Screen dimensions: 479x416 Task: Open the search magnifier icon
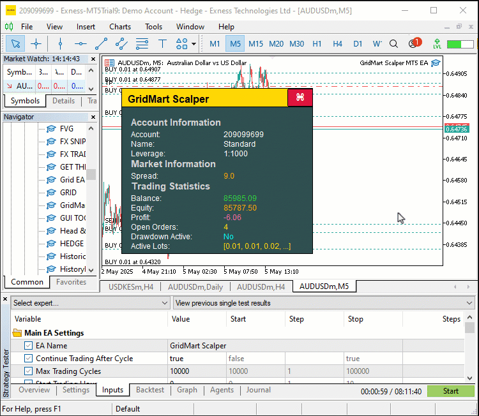pyautogui.click(x=394, y=44)
